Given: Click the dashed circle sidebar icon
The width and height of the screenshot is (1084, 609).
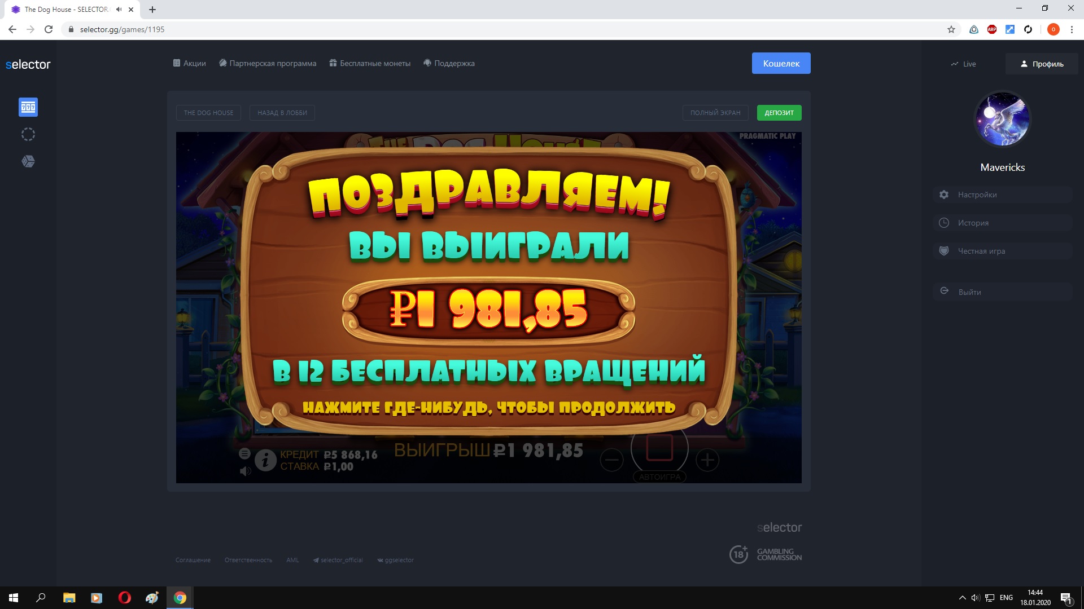Looking at the screenshot, I should 28,134.
